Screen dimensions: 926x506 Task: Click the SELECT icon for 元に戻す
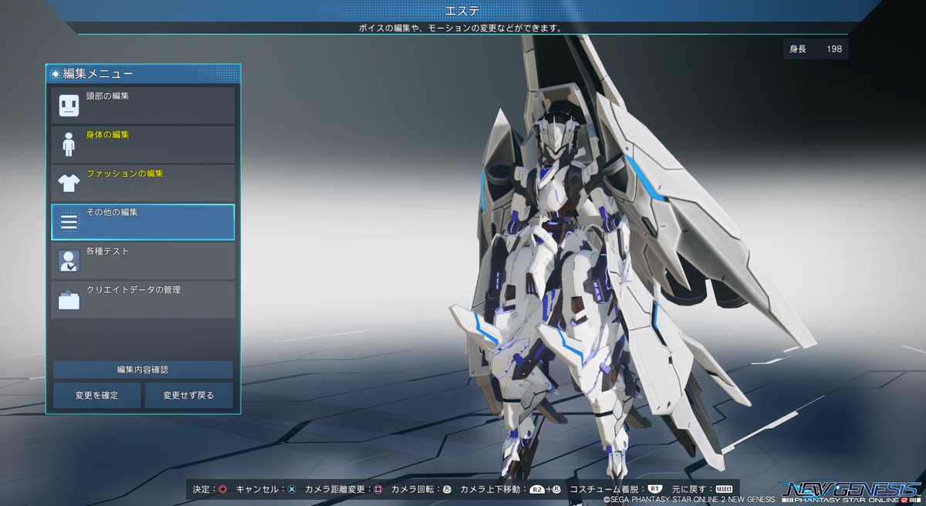[724, 489]
